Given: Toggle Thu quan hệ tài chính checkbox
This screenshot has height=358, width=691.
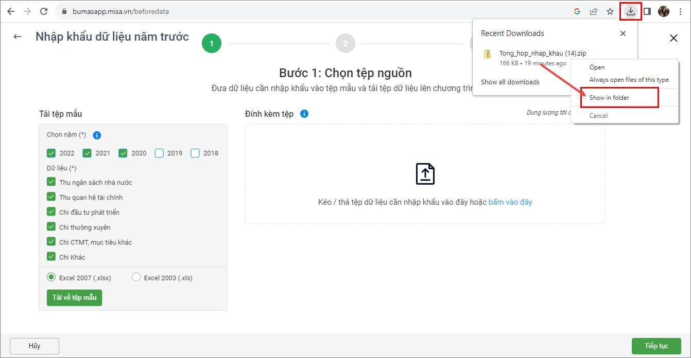Looking at the screenshot, I should pos(51,196).
